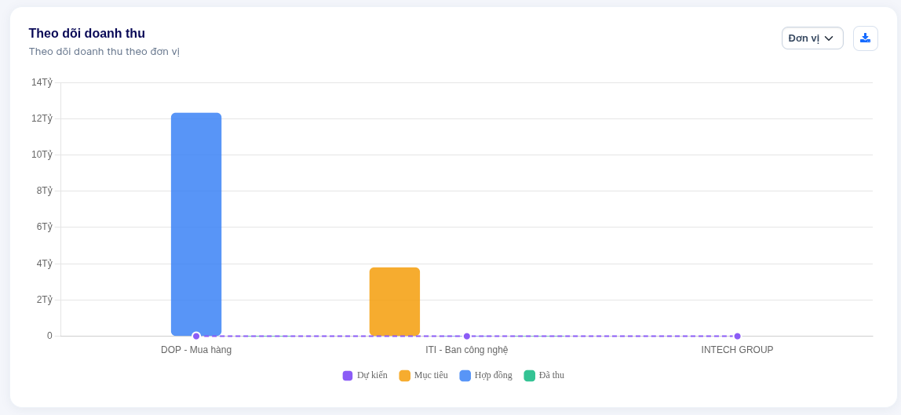Click the 8Tỷ y-axis label

[x=44, y=191]
